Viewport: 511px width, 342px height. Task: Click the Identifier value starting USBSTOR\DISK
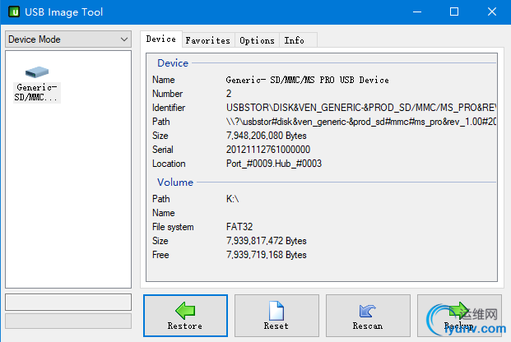361,108
